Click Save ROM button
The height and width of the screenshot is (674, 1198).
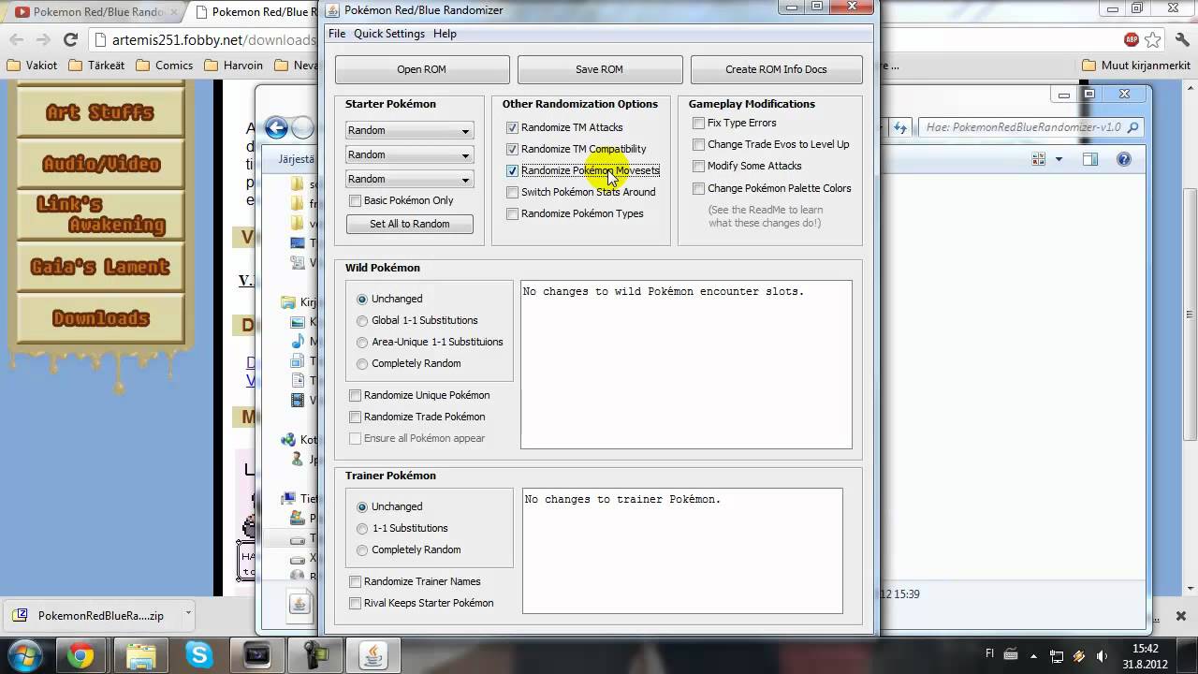coord(599,69)
